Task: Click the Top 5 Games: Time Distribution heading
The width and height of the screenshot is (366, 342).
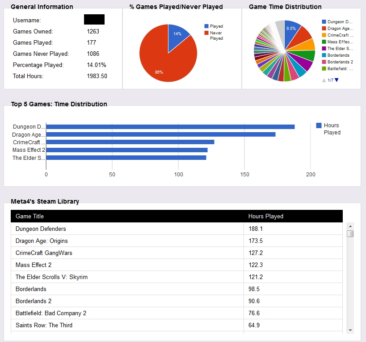Action: coord(59,104)
